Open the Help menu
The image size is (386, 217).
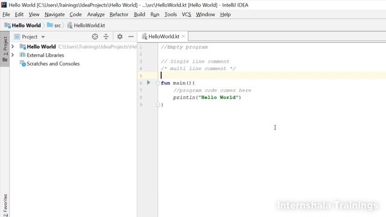pyautogui.click(x=225, y=14)
